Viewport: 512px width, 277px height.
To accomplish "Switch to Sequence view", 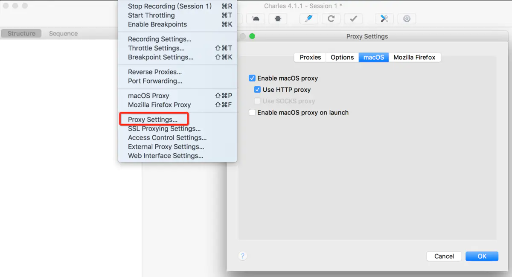I will pos(63,33).
